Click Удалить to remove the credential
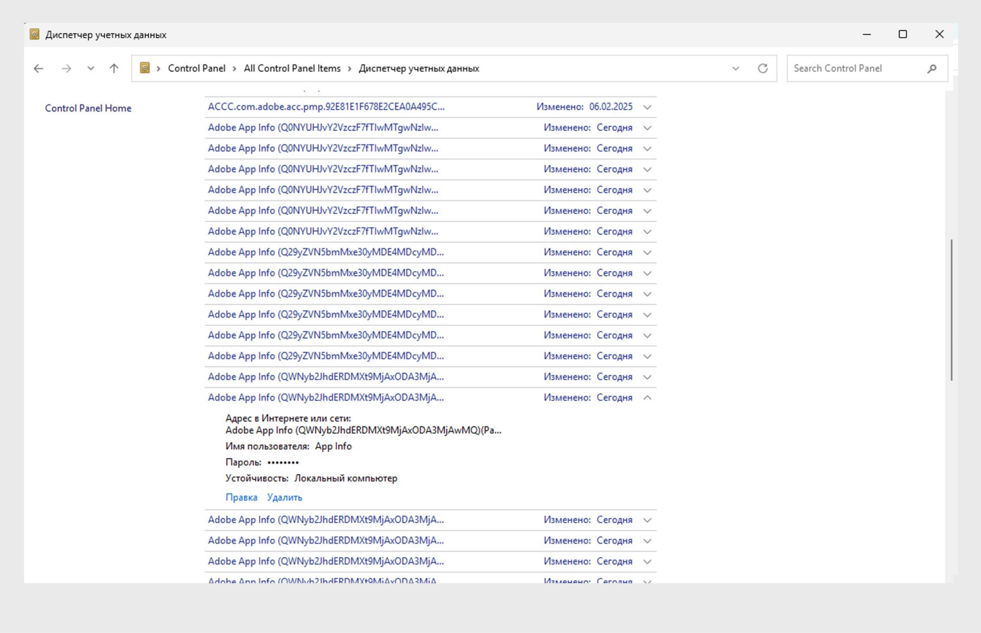Screen dimensions: 981x633 (x=285, y=497)
